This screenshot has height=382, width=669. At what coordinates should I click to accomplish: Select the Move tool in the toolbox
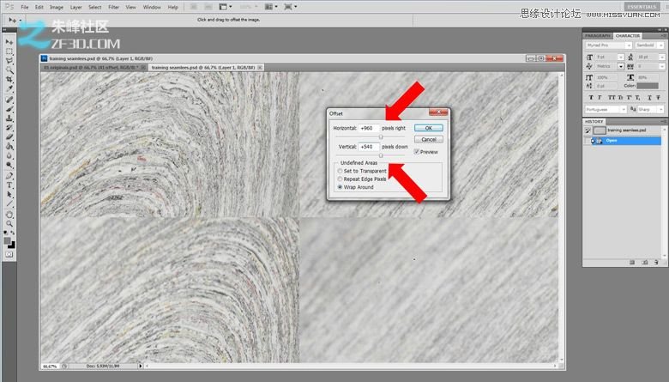[9, 42]
